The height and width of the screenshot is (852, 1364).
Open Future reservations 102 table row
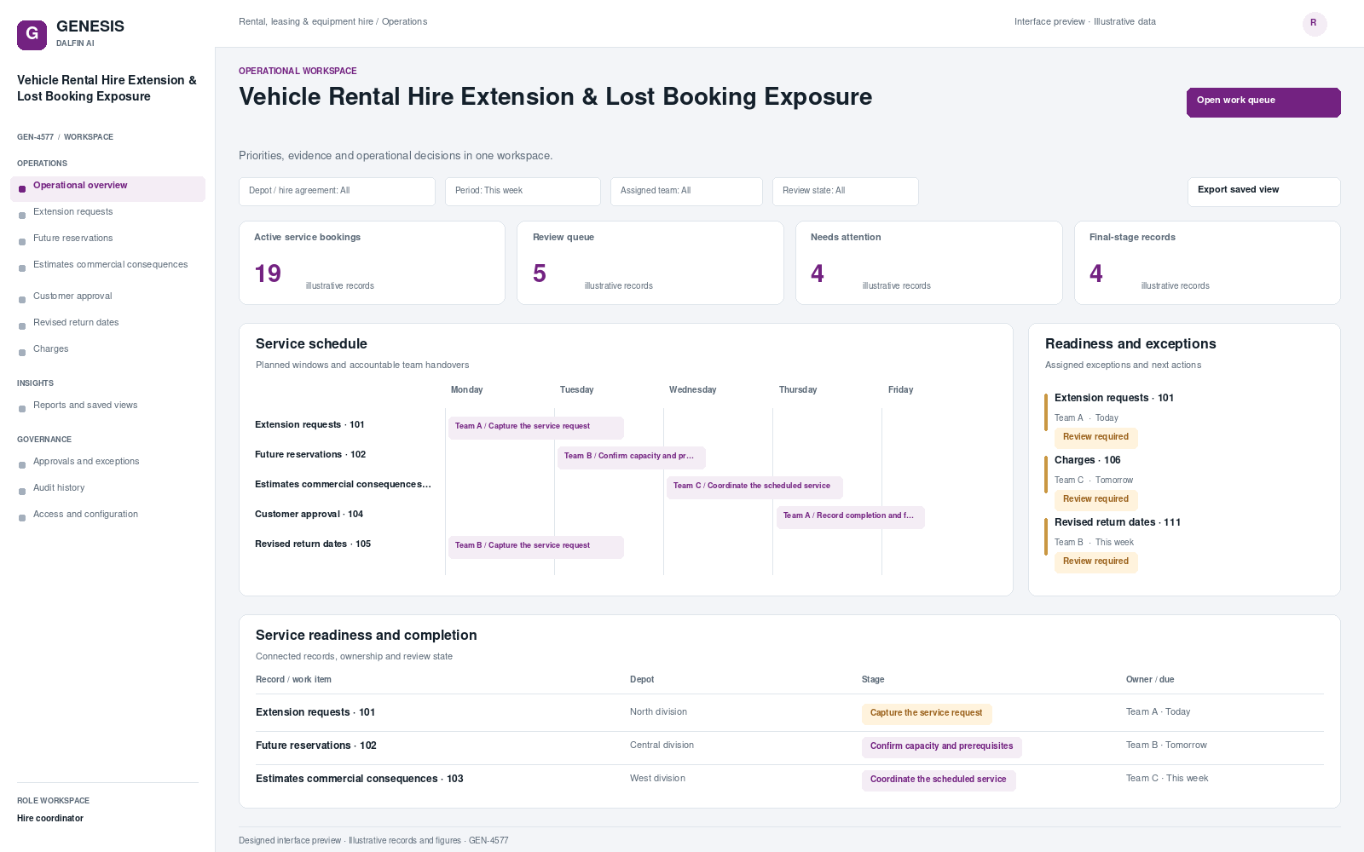coord(789,746)
